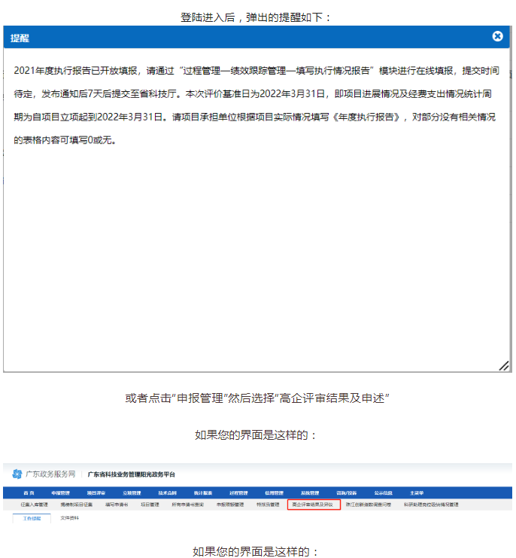This screenshot has width=516, height=558.
Task: Click the 广东省科技业务管理阳光政务平台 title
Action: [131, 474]
